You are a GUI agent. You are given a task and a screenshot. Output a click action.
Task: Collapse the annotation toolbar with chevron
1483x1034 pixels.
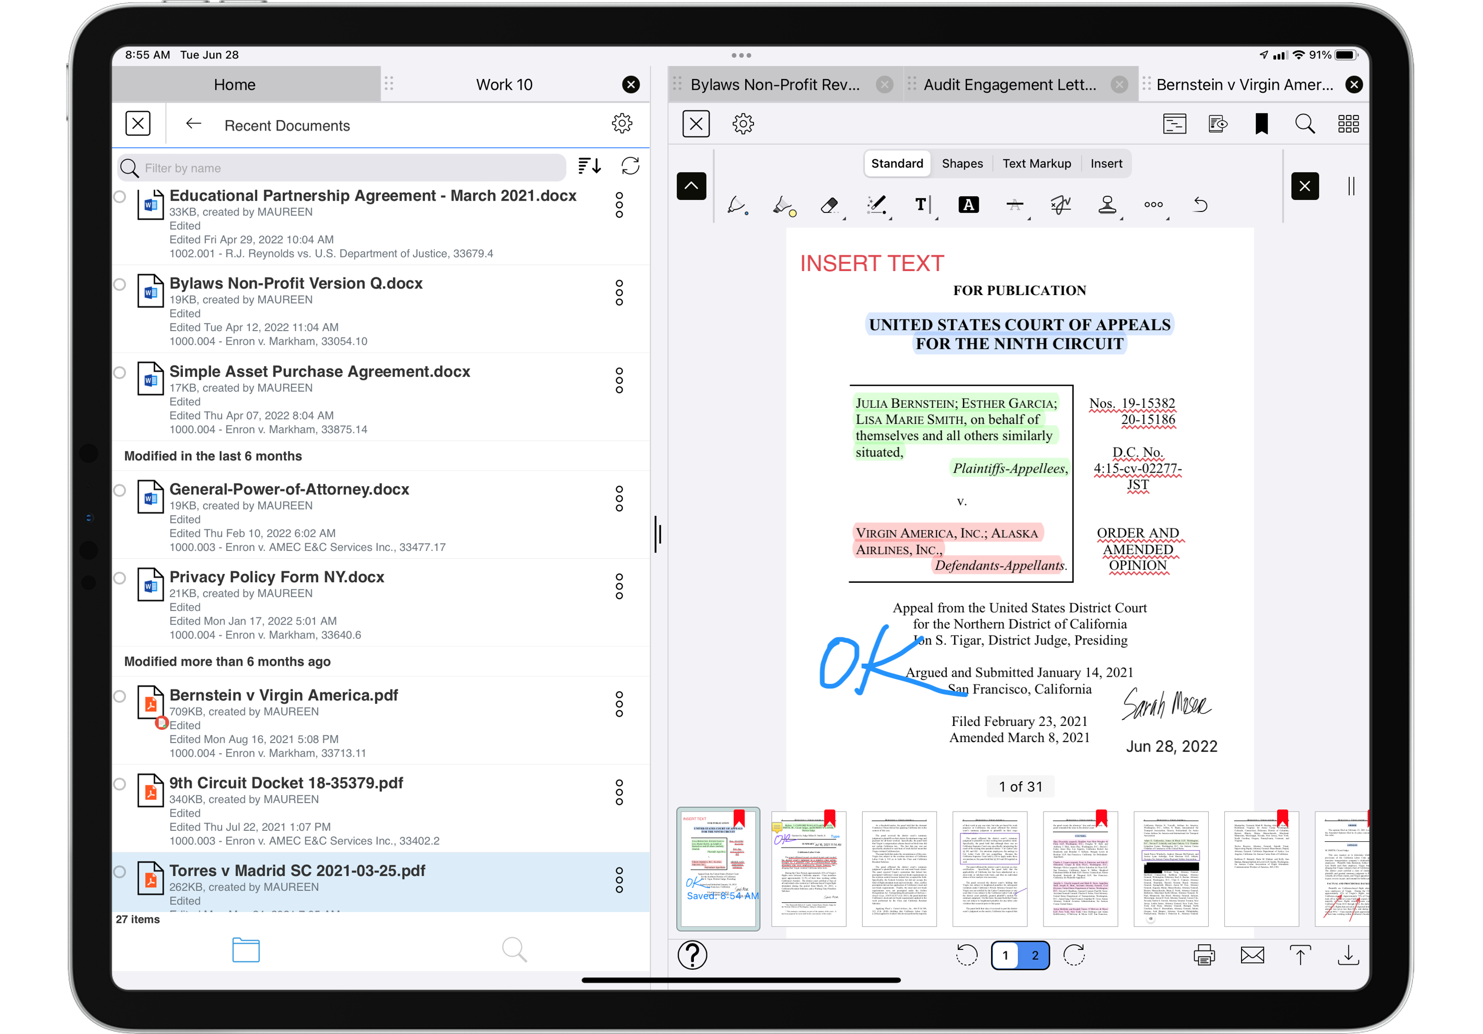coord(691,186)
